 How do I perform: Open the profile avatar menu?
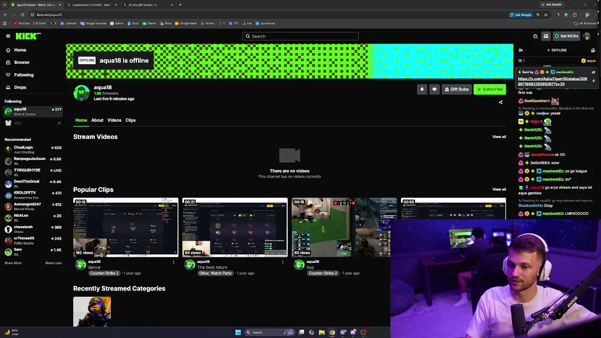coord(586,36)
